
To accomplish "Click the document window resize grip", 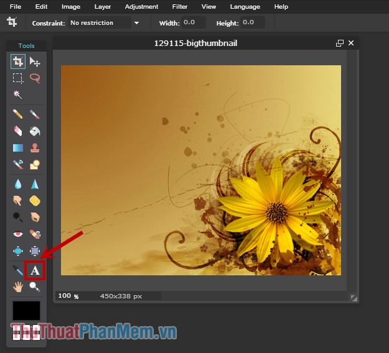I will pyautogui.click(x=354, y=298).
